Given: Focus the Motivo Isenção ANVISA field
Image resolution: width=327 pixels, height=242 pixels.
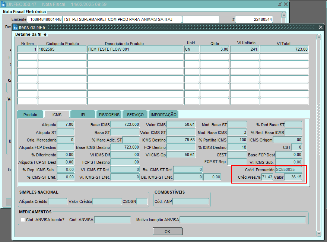Looking at the screenshot, I should point(242,220).
